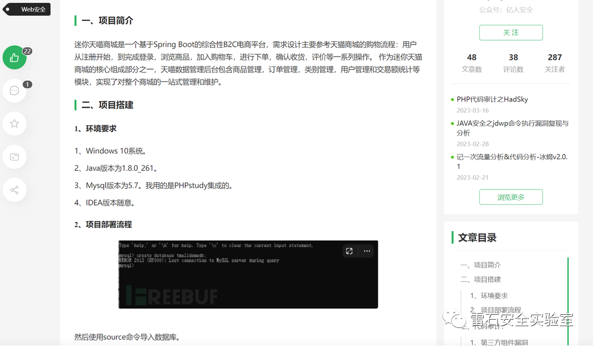
Task: Click the line 4、IDEA版本随意。
Action: (x=104, y=203)
